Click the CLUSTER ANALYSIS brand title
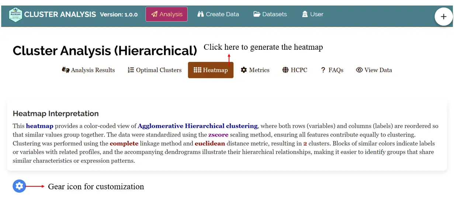The width and height of the screenshot is (454, 197). [x=60, y=14]
